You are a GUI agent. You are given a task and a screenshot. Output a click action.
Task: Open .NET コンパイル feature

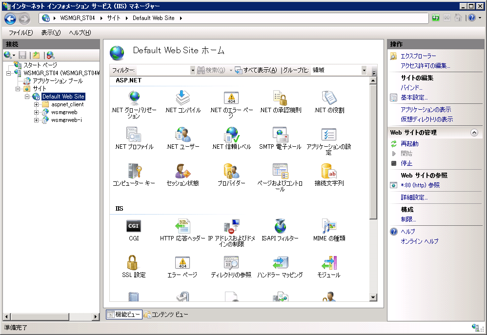click(x=183, y=98)
